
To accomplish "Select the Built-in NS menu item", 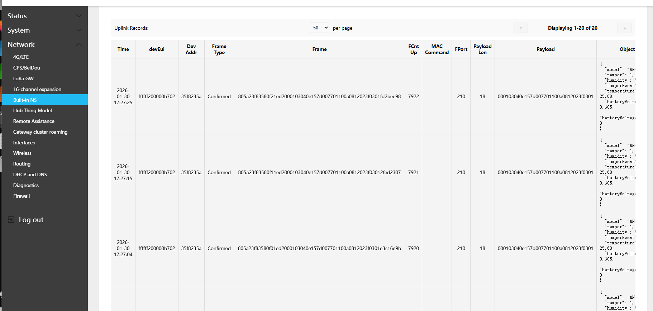I will [x=25, y=100].
